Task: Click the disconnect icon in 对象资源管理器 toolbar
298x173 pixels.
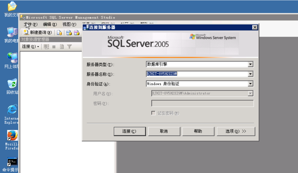Action: pos(46,47)
